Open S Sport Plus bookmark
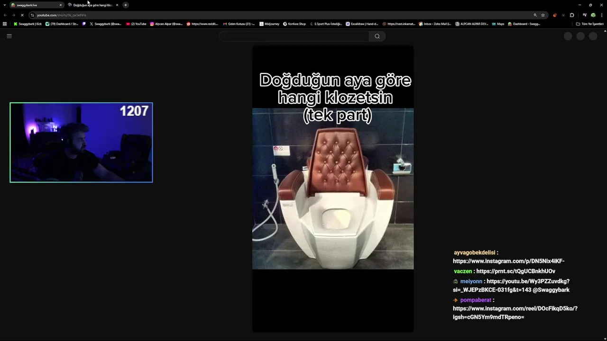Image resolution: width=607 pixels, height=341 pixels. [x=326, y=24]
